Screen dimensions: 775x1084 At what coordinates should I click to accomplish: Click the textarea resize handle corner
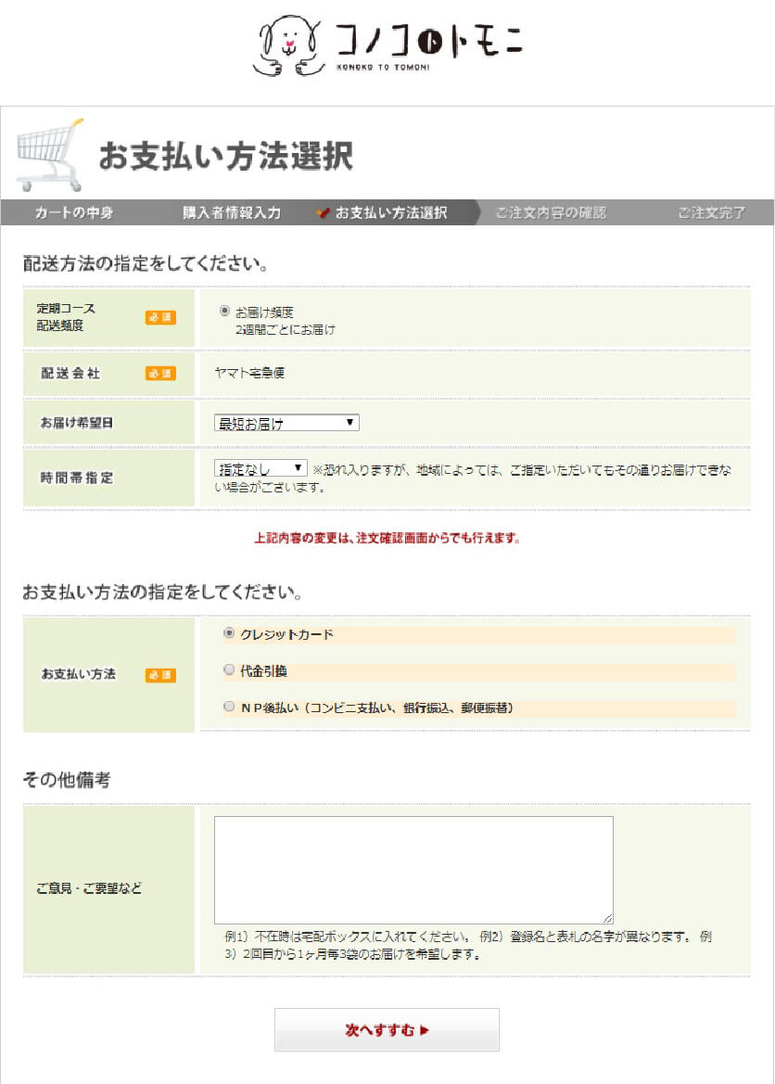click(x=608, y=918)
